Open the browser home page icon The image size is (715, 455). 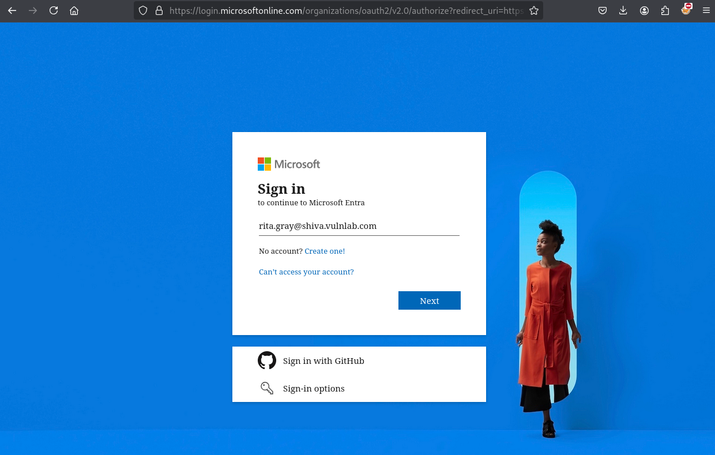74,10
